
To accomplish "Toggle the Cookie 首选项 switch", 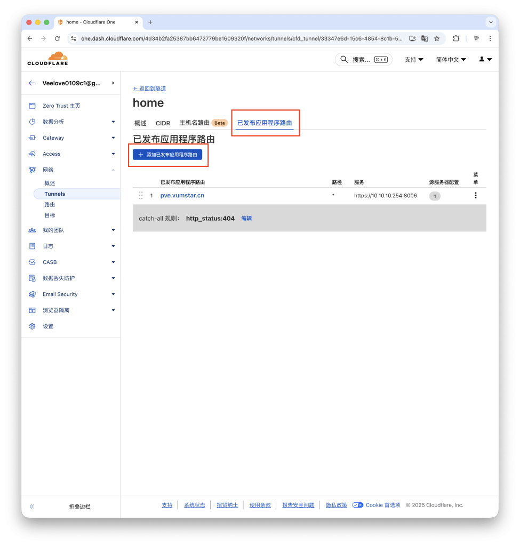I will [358, 505].
